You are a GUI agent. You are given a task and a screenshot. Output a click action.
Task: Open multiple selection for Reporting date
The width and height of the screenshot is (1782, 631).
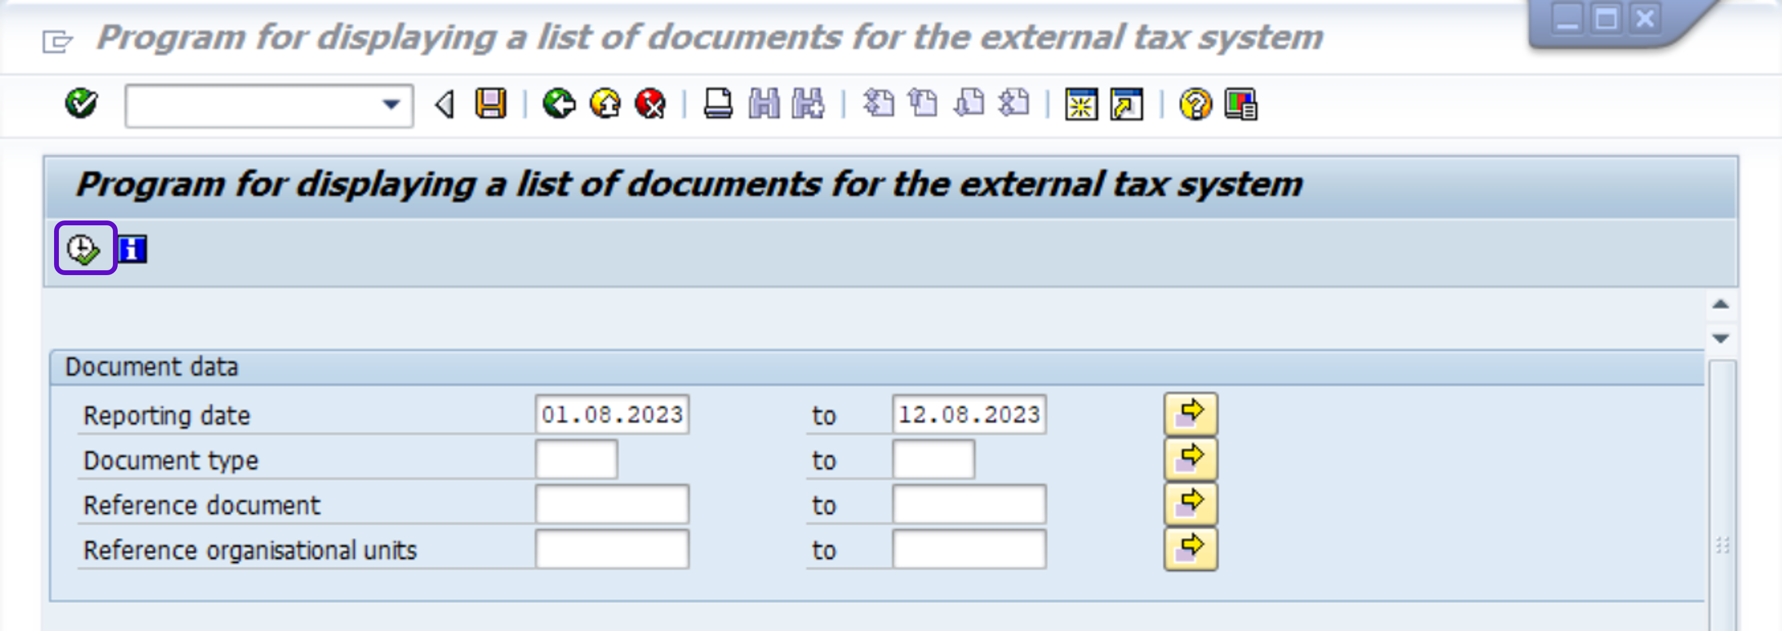(1190, 414)
